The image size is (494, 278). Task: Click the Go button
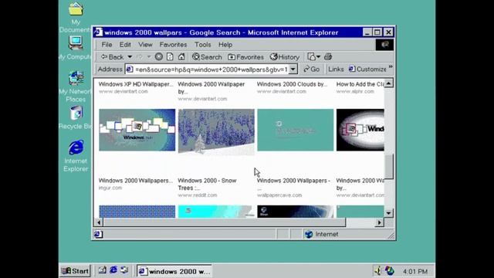coord(311,69)
